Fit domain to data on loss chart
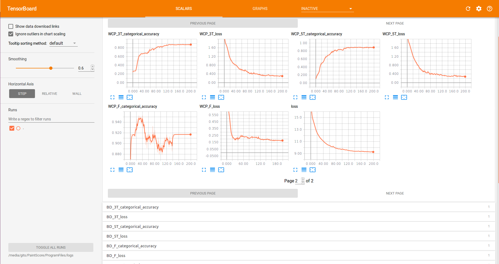The width and height of the screenshot is (499, 264). (313, 170)
